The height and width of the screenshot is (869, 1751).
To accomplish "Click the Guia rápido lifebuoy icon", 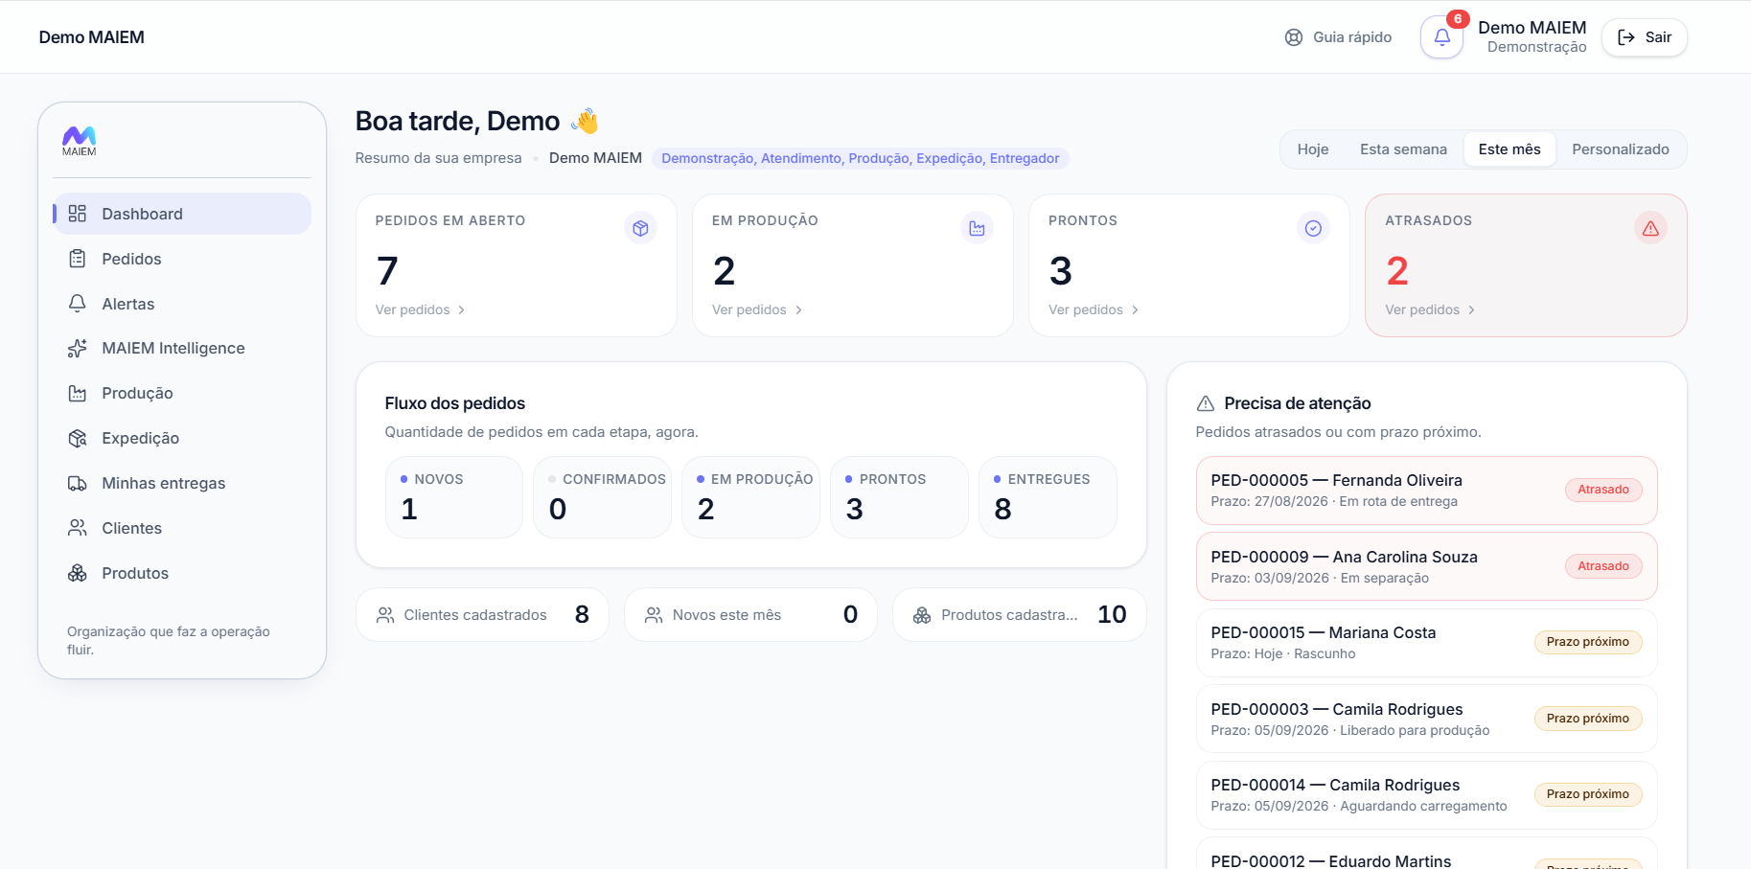I will [x=1294, y=37].
